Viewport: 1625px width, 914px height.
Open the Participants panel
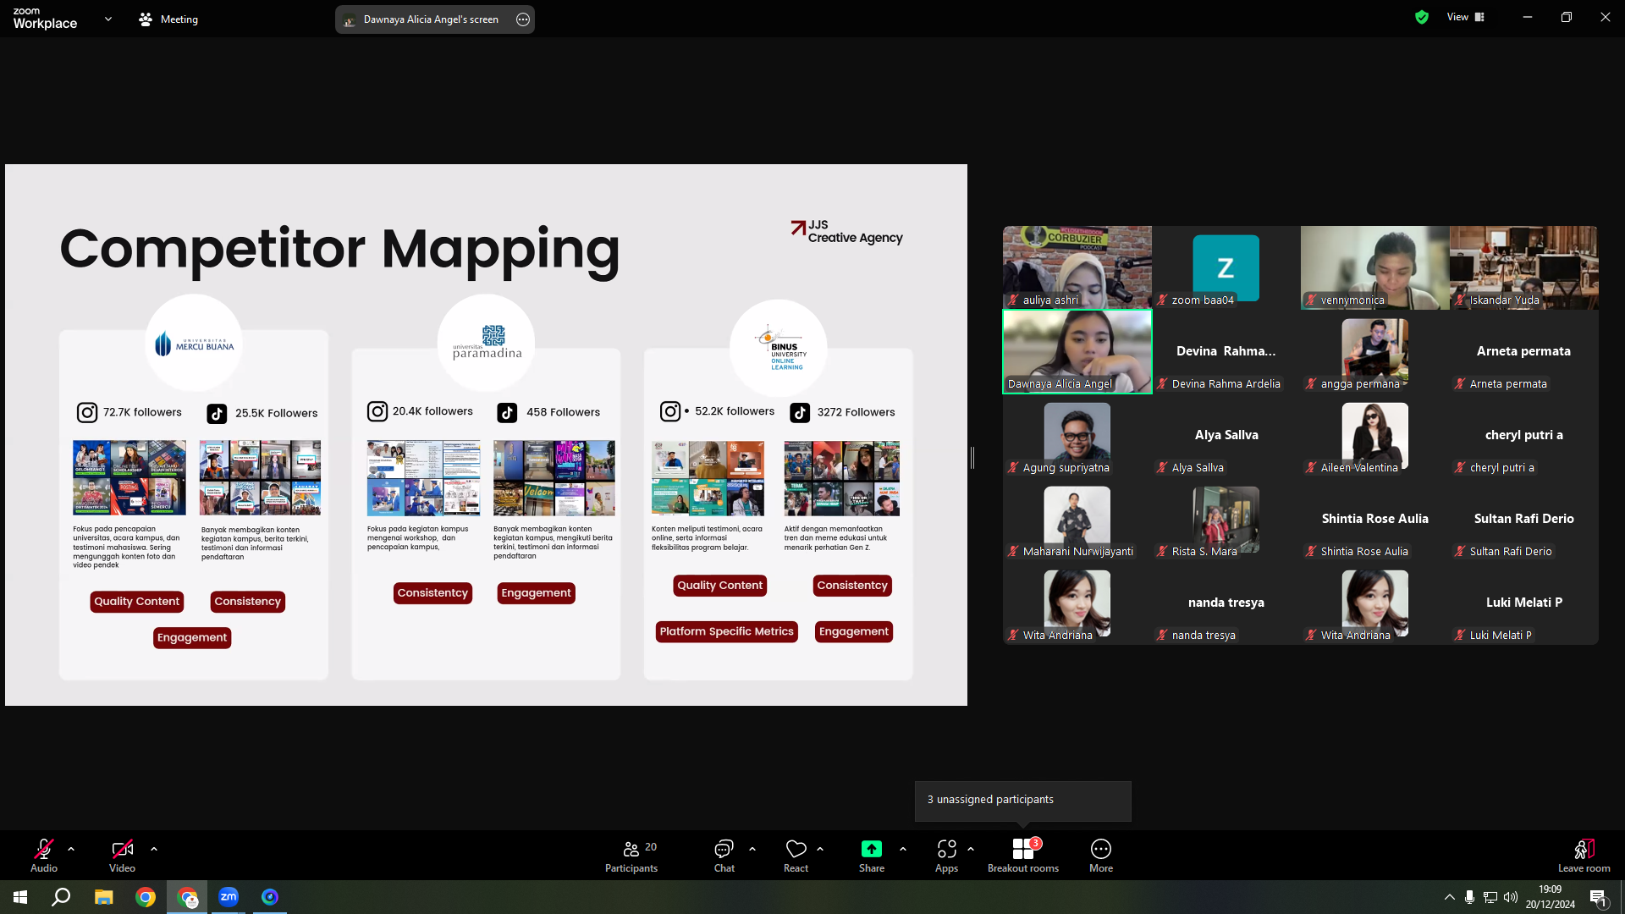631,855
